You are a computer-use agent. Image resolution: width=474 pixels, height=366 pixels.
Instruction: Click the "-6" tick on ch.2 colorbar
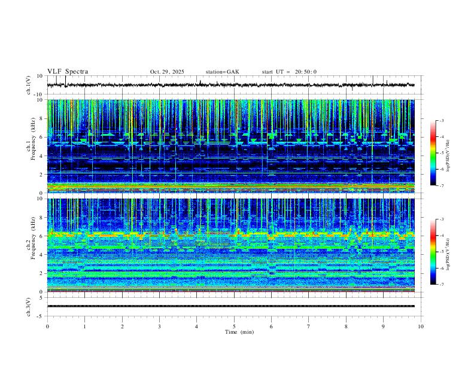442,268
